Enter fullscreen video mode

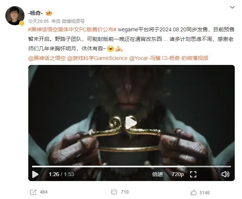193,174
